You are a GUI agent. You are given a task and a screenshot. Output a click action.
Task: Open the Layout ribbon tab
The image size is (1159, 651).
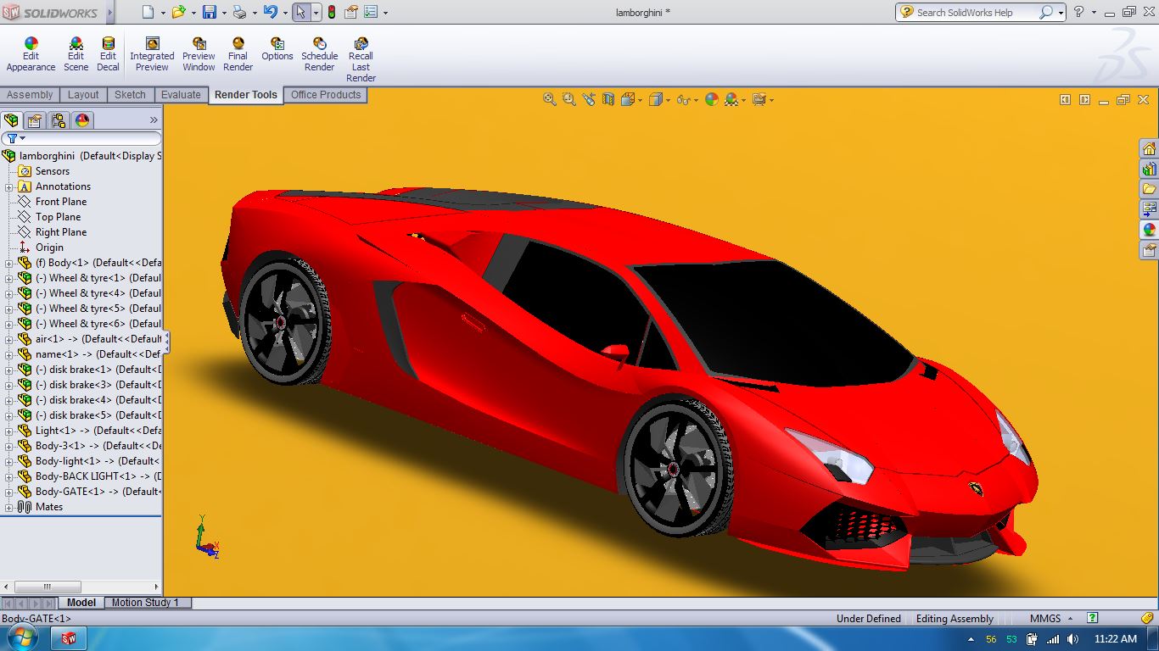point(83,95)
